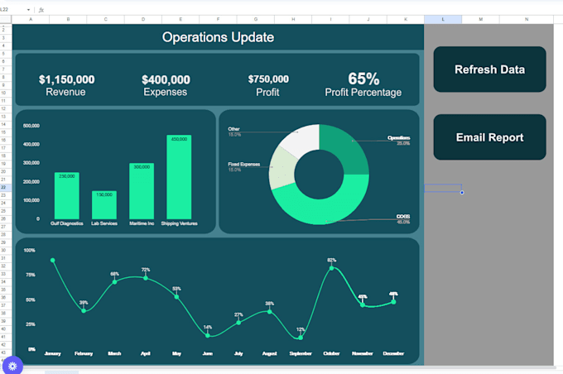Click the Maritime Inc bar

coord(142,191)
